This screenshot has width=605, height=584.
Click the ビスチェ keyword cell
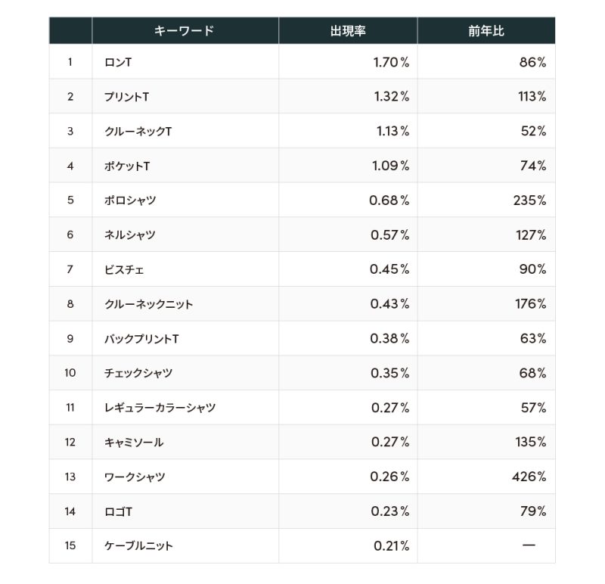pos(124,269)
